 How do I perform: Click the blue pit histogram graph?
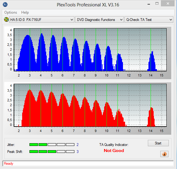[90, 50]
